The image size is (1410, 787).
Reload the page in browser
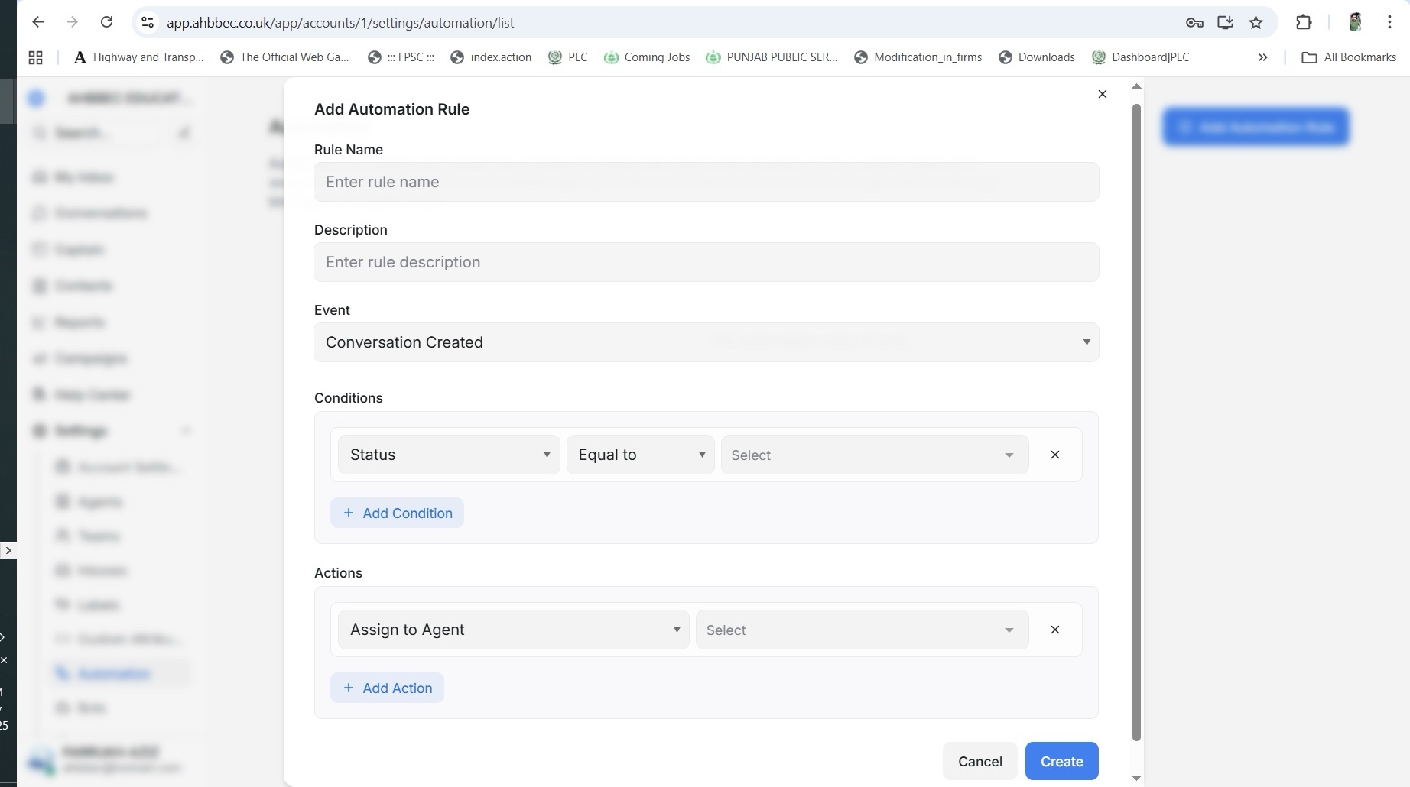coord(107,22)
